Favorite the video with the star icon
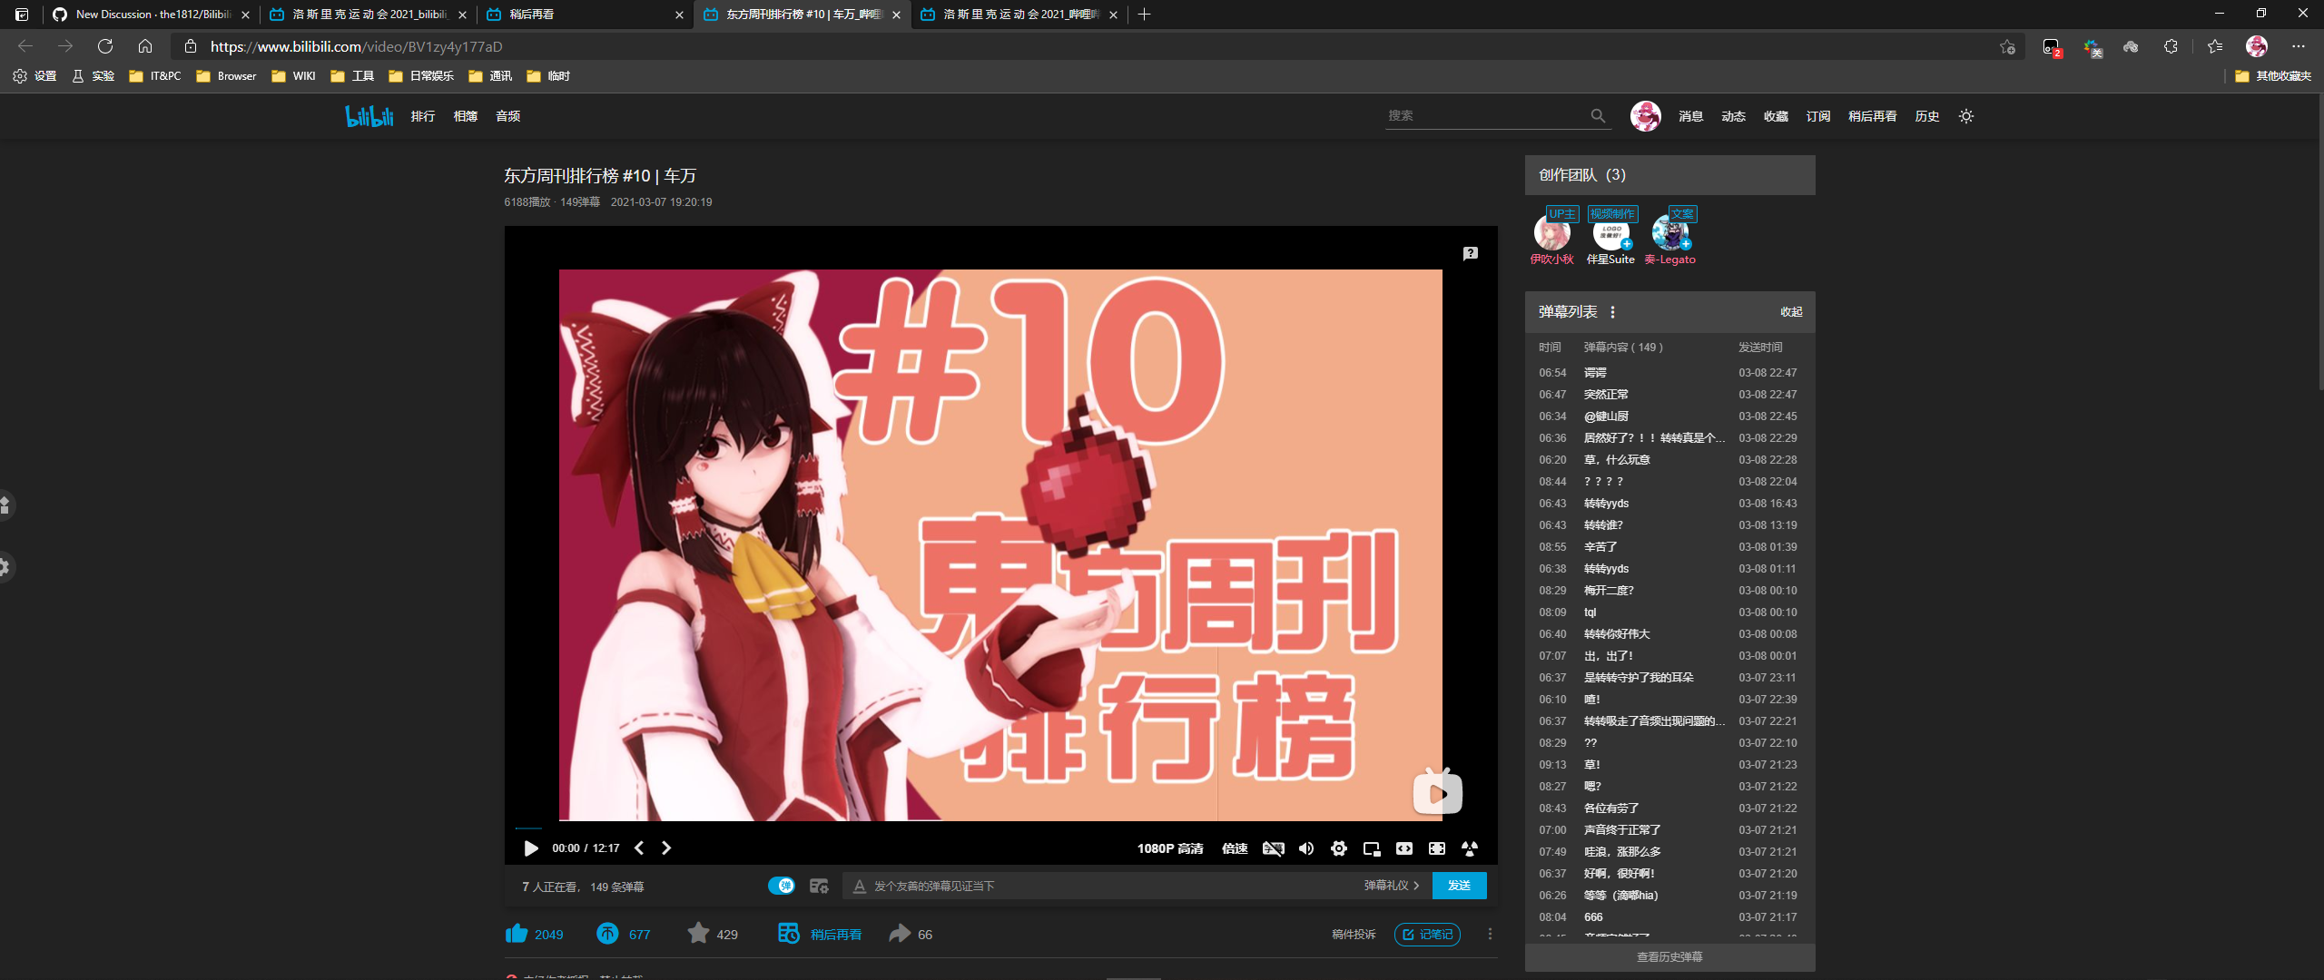Screen dimensions: 2324x980 pos(698,934)
